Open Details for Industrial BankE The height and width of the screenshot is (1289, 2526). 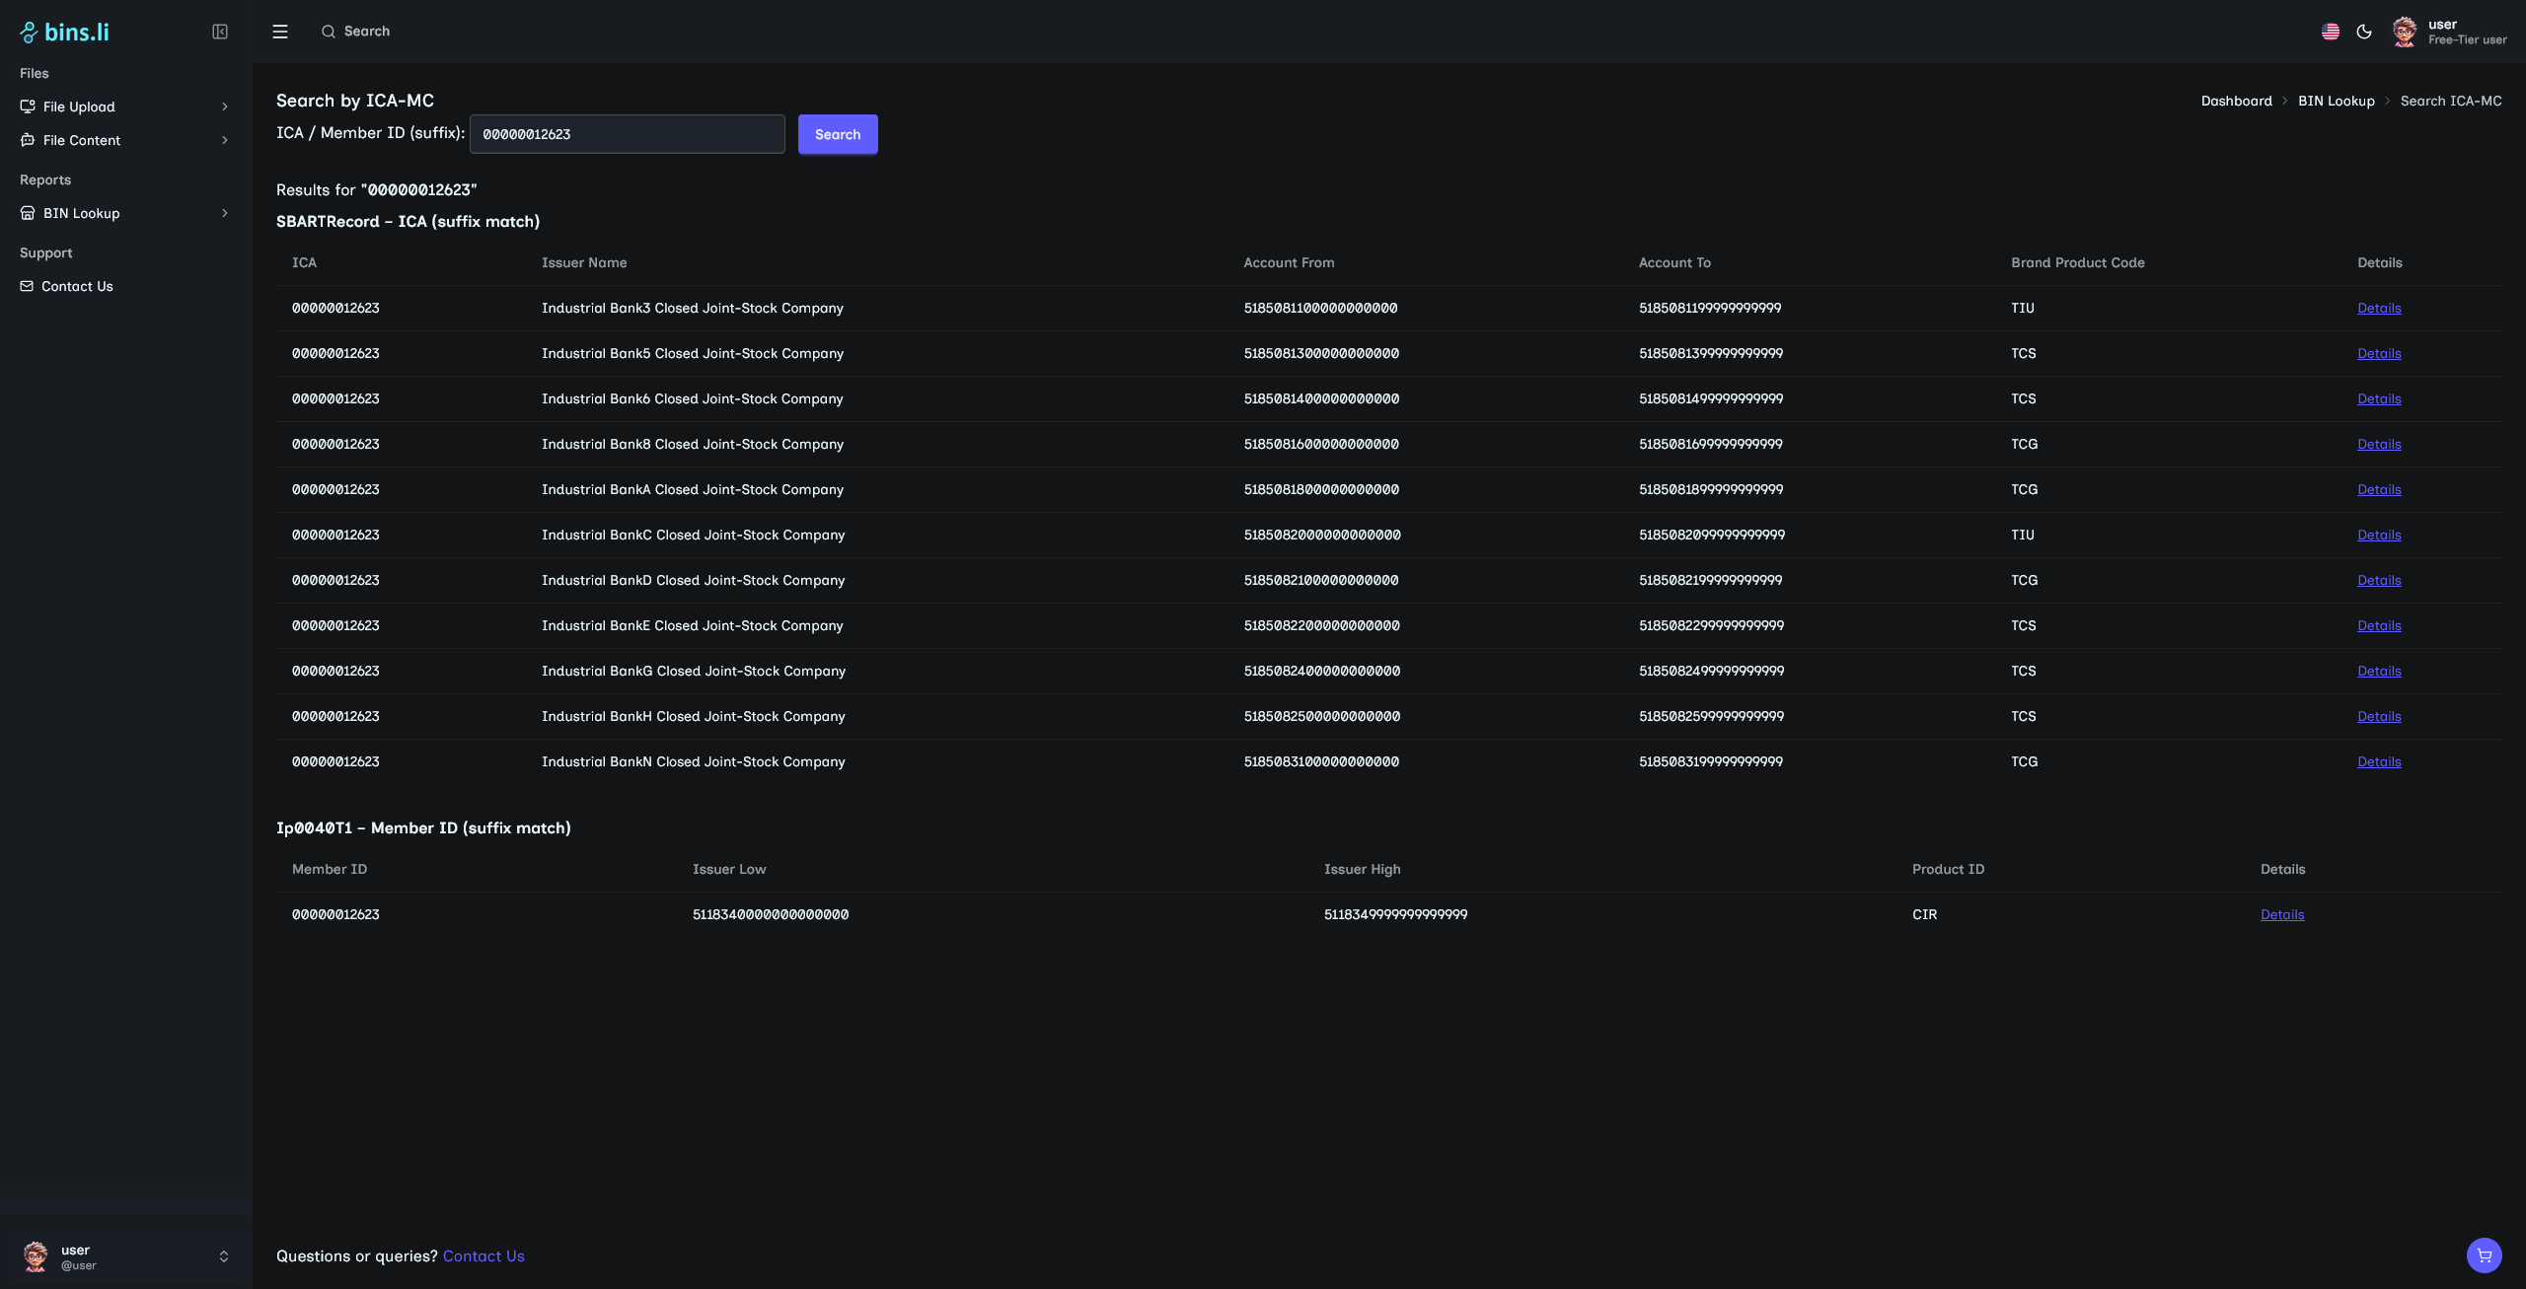click(2379, 625)
